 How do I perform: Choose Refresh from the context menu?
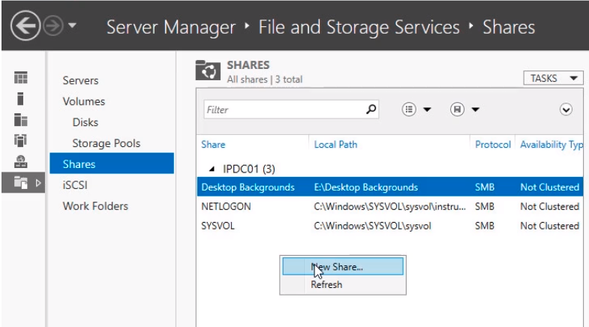point(326,285)
